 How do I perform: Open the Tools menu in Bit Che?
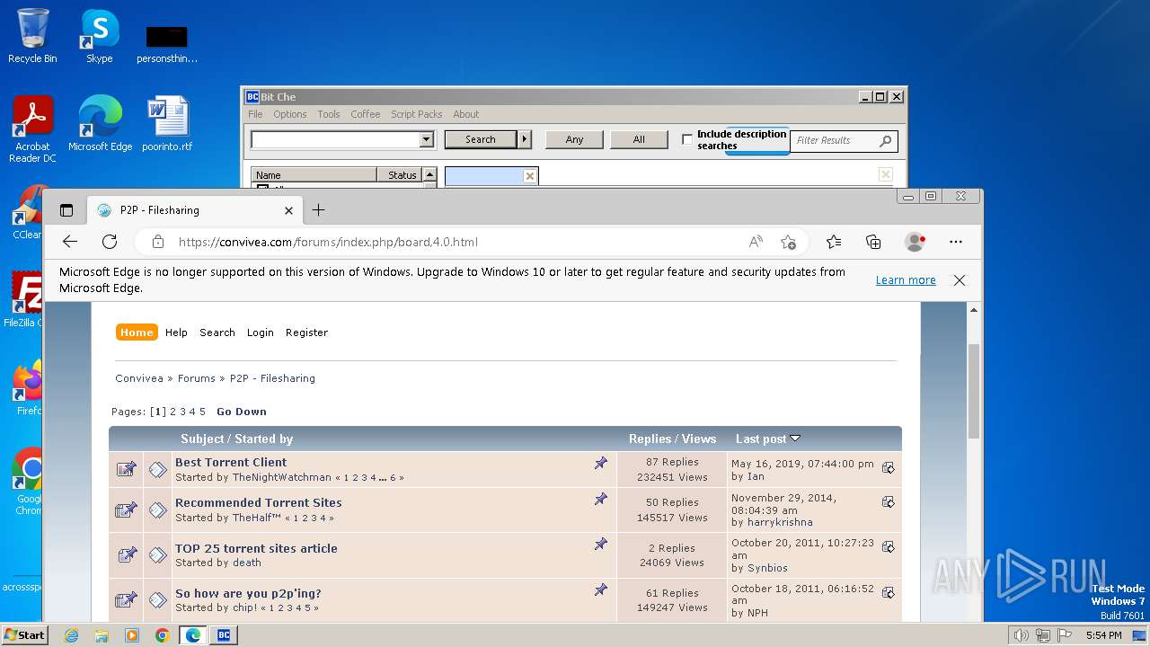point(329,114)
